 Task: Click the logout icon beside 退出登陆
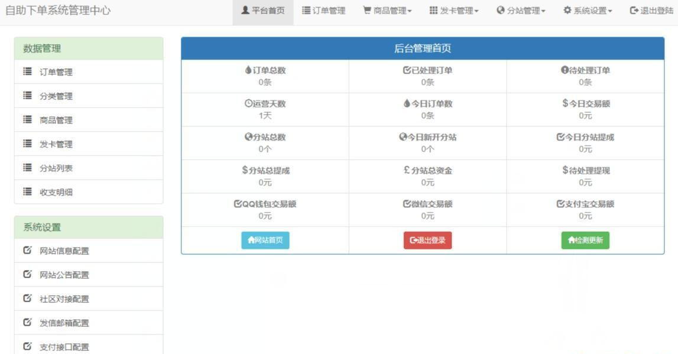(634, 10)
